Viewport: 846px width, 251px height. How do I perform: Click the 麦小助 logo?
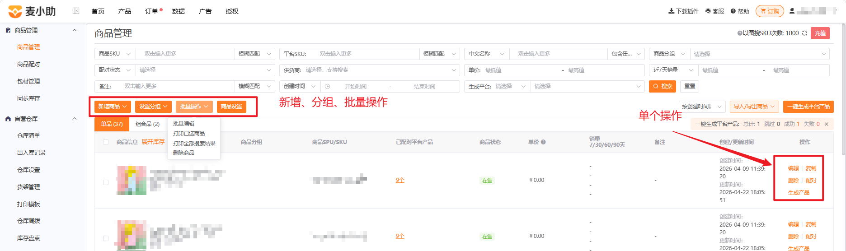32,11
